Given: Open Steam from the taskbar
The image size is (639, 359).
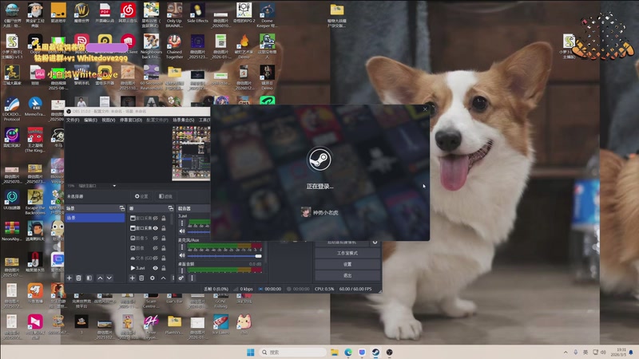Looking at the screenshot, I should (x=375, y=352).
